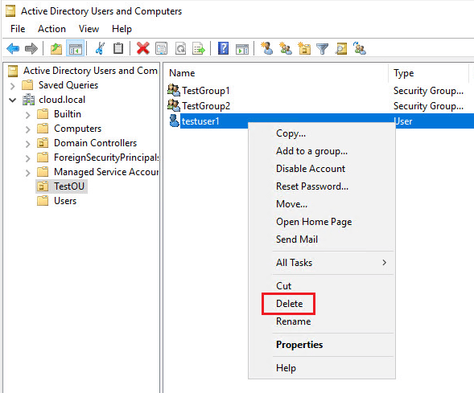Select the Users container in tree
This screenshot has height=393, width=474.
(65, 201)
